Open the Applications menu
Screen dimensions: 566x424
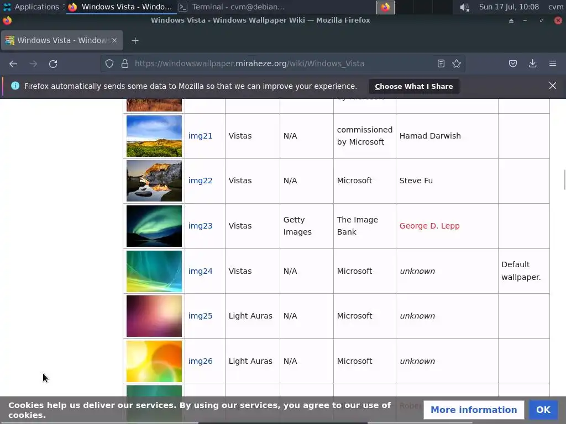[x=31, y=7]
